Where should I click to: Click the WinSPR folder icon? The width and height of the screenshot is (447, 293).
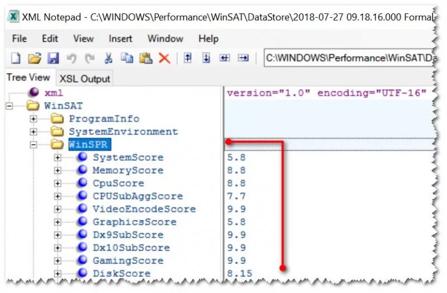[58, 145]
